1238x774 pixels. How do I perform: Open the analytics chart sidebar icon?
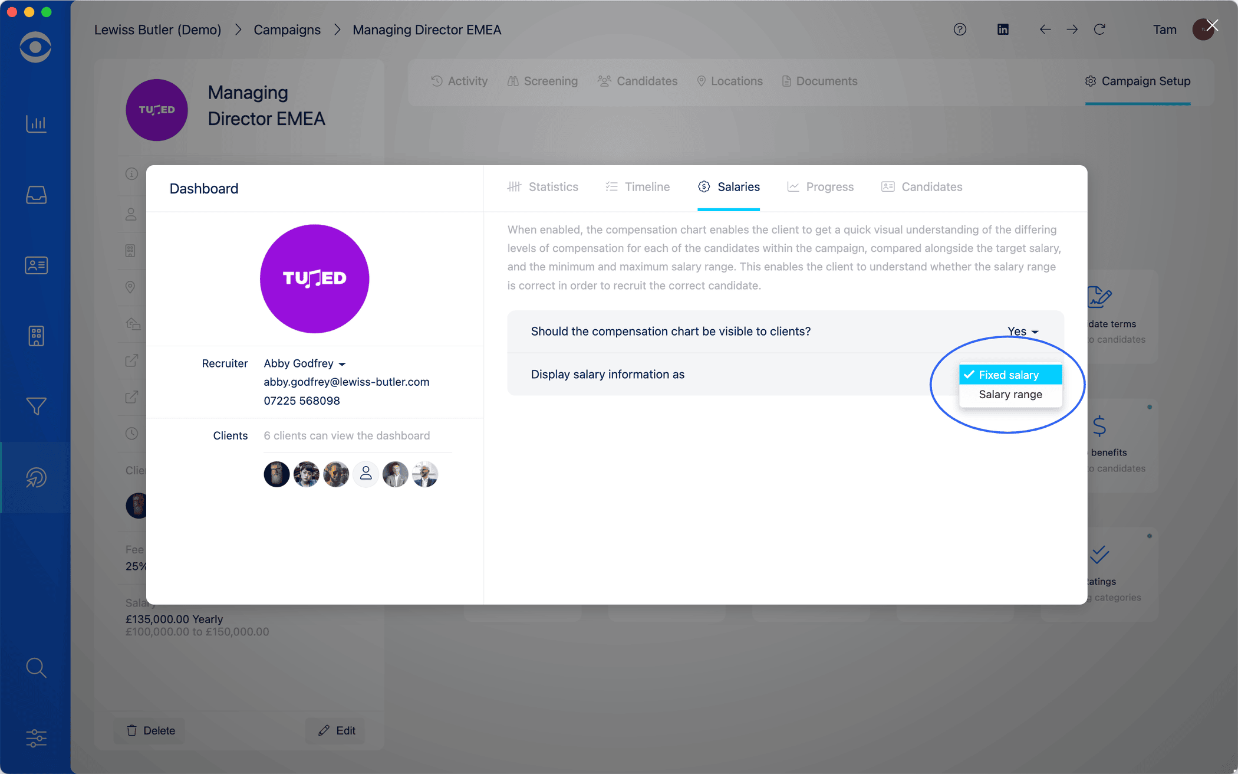pos(36,124)
